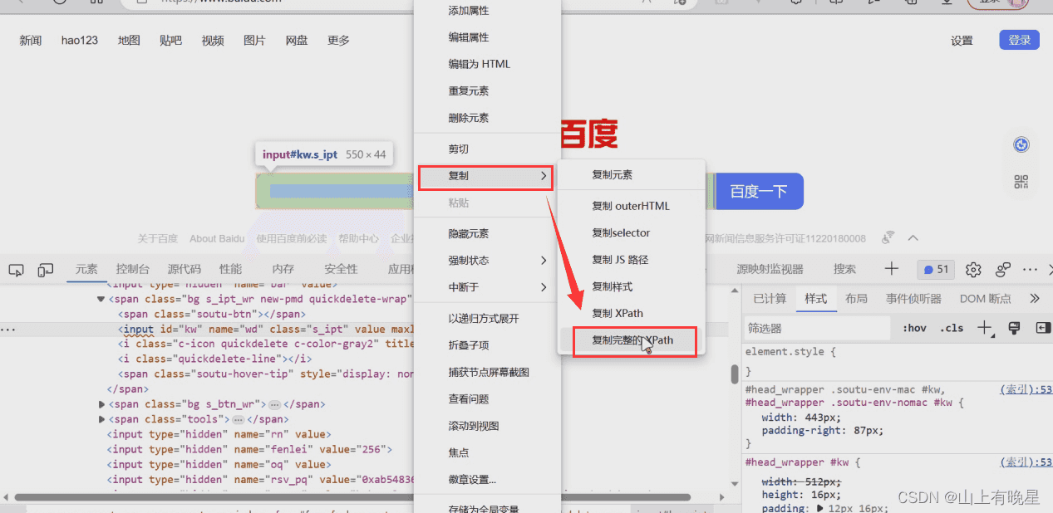Choose 复制 outerHTML in the submenu
The image size is (1053, 513).
631,206
